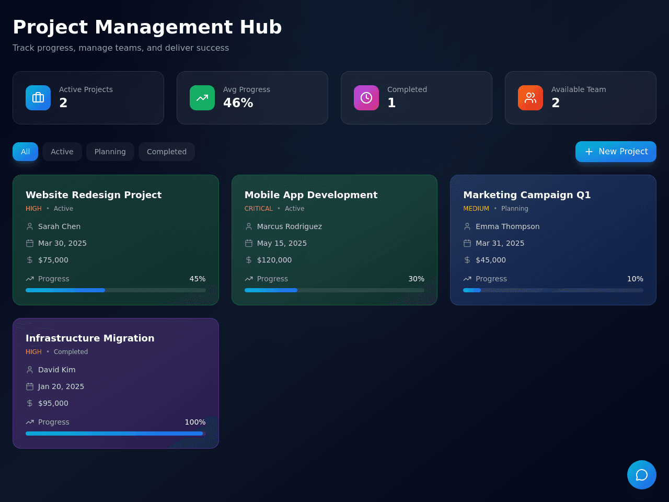Viewport: 669px width, 502px height.
Task: Open the Website Redesign Project title
Action: click(x=94, y=195)
